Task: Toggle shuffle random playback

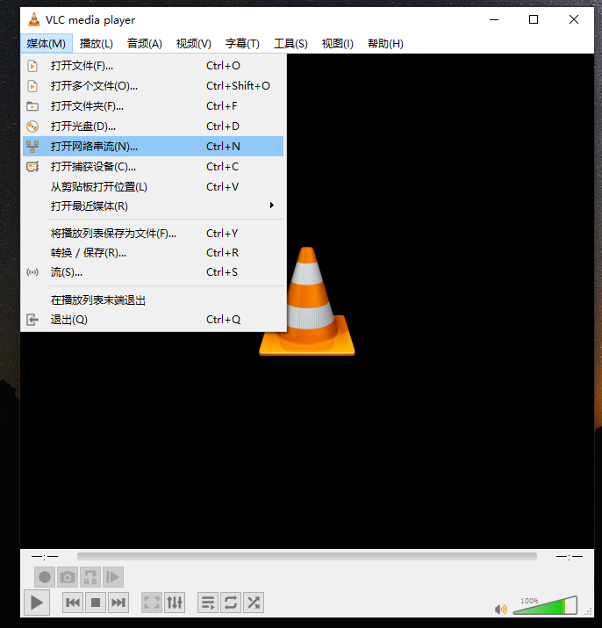Action: (x=254, y=603)
